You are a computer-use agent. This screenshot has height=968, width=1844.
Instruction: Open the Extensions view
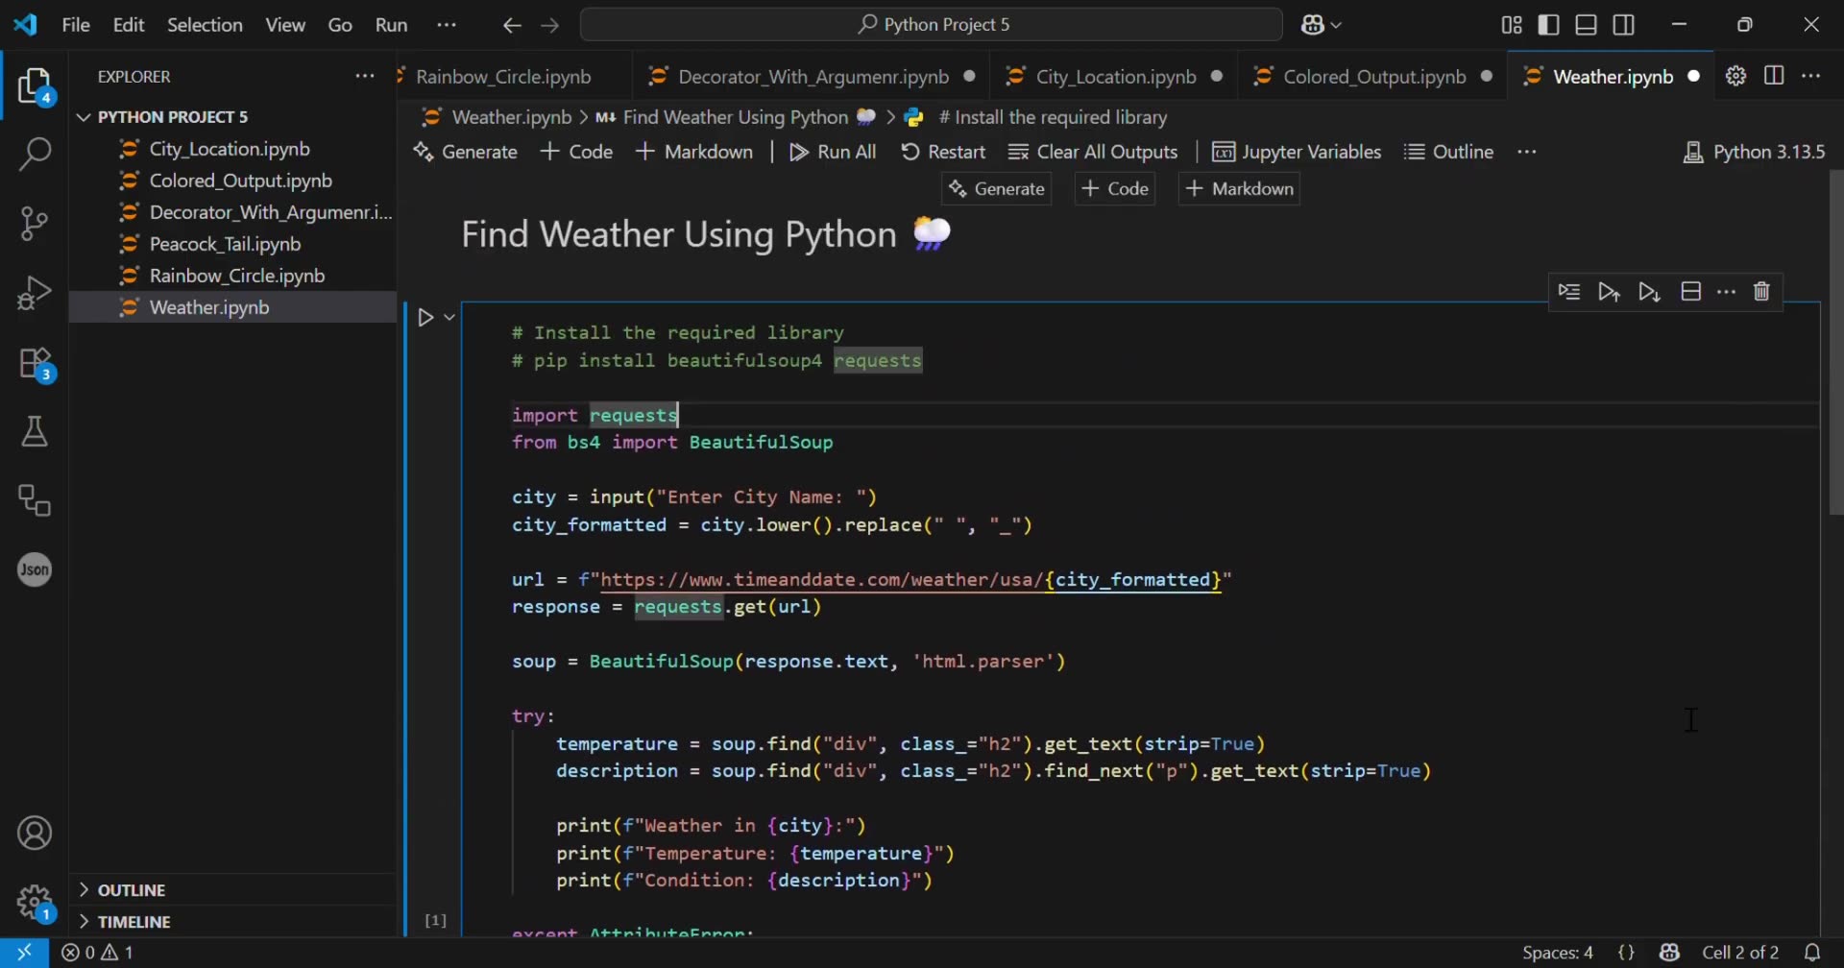click(35, 363)
